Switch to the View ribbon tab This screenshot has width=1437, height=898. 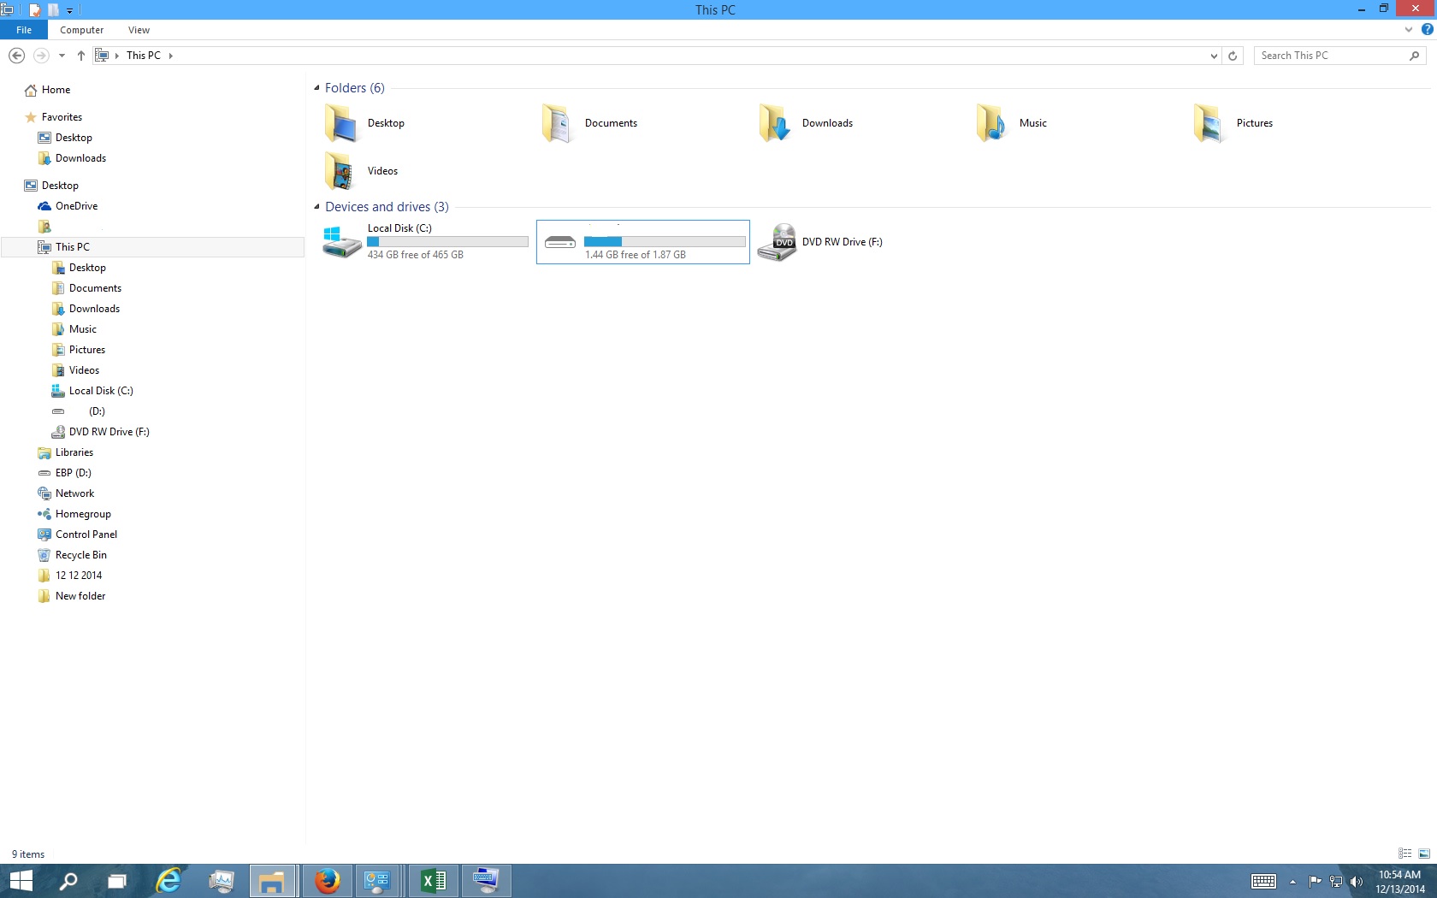click(x=139, y=30)
